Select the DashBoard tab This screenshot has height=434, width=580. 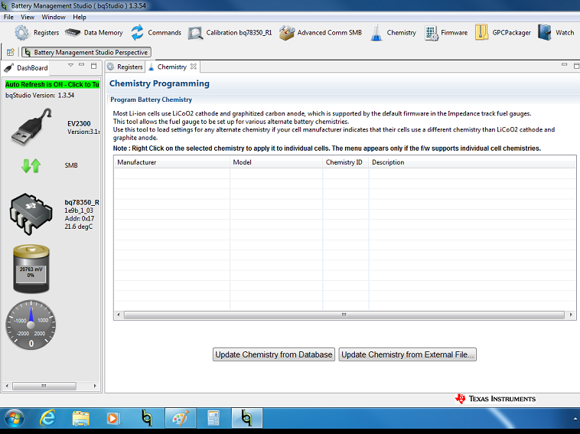[26, 67]
